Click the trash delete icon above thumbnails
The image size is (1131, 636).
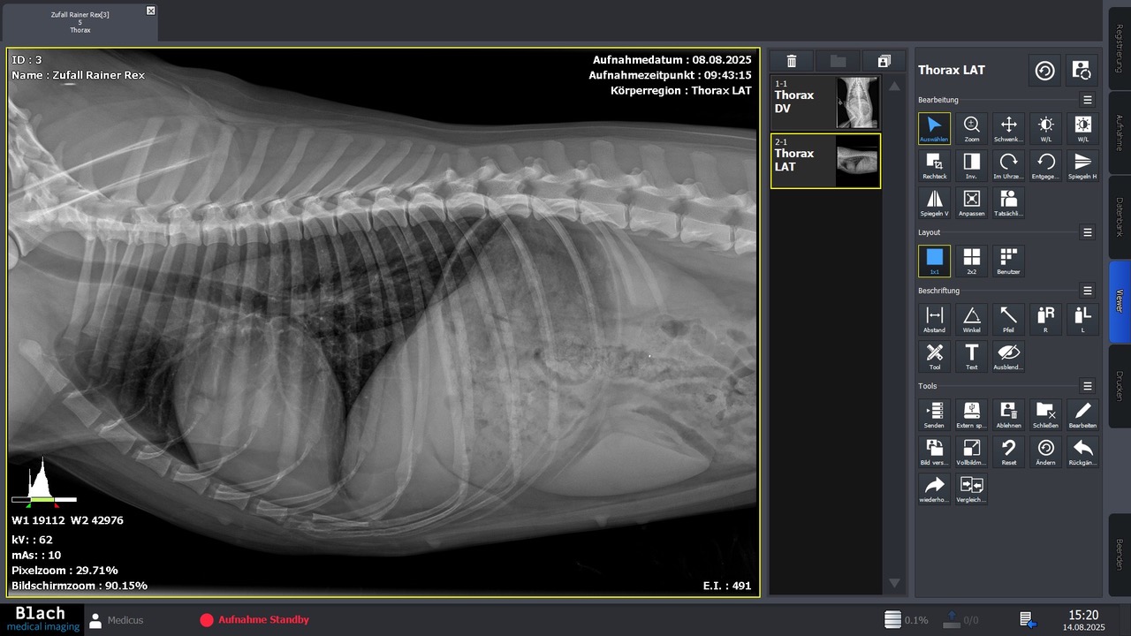pos(792,61)
